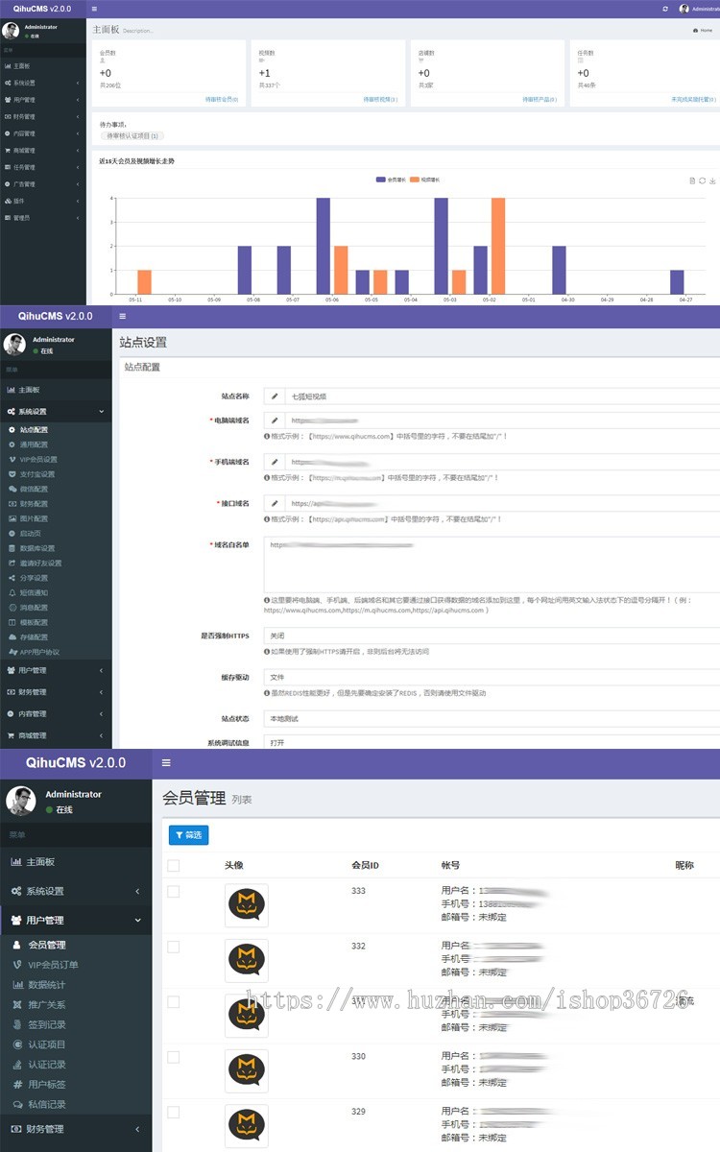The image size is (720, 1152).
Task: Tick checkbox for member 330 row
Action: click(x=173, y=1057)
